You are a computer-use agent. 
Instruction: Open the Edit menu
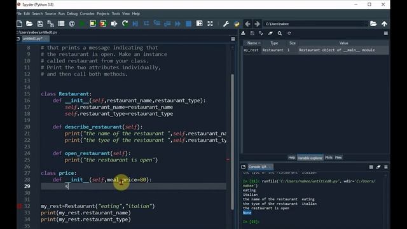pos(27,13)
